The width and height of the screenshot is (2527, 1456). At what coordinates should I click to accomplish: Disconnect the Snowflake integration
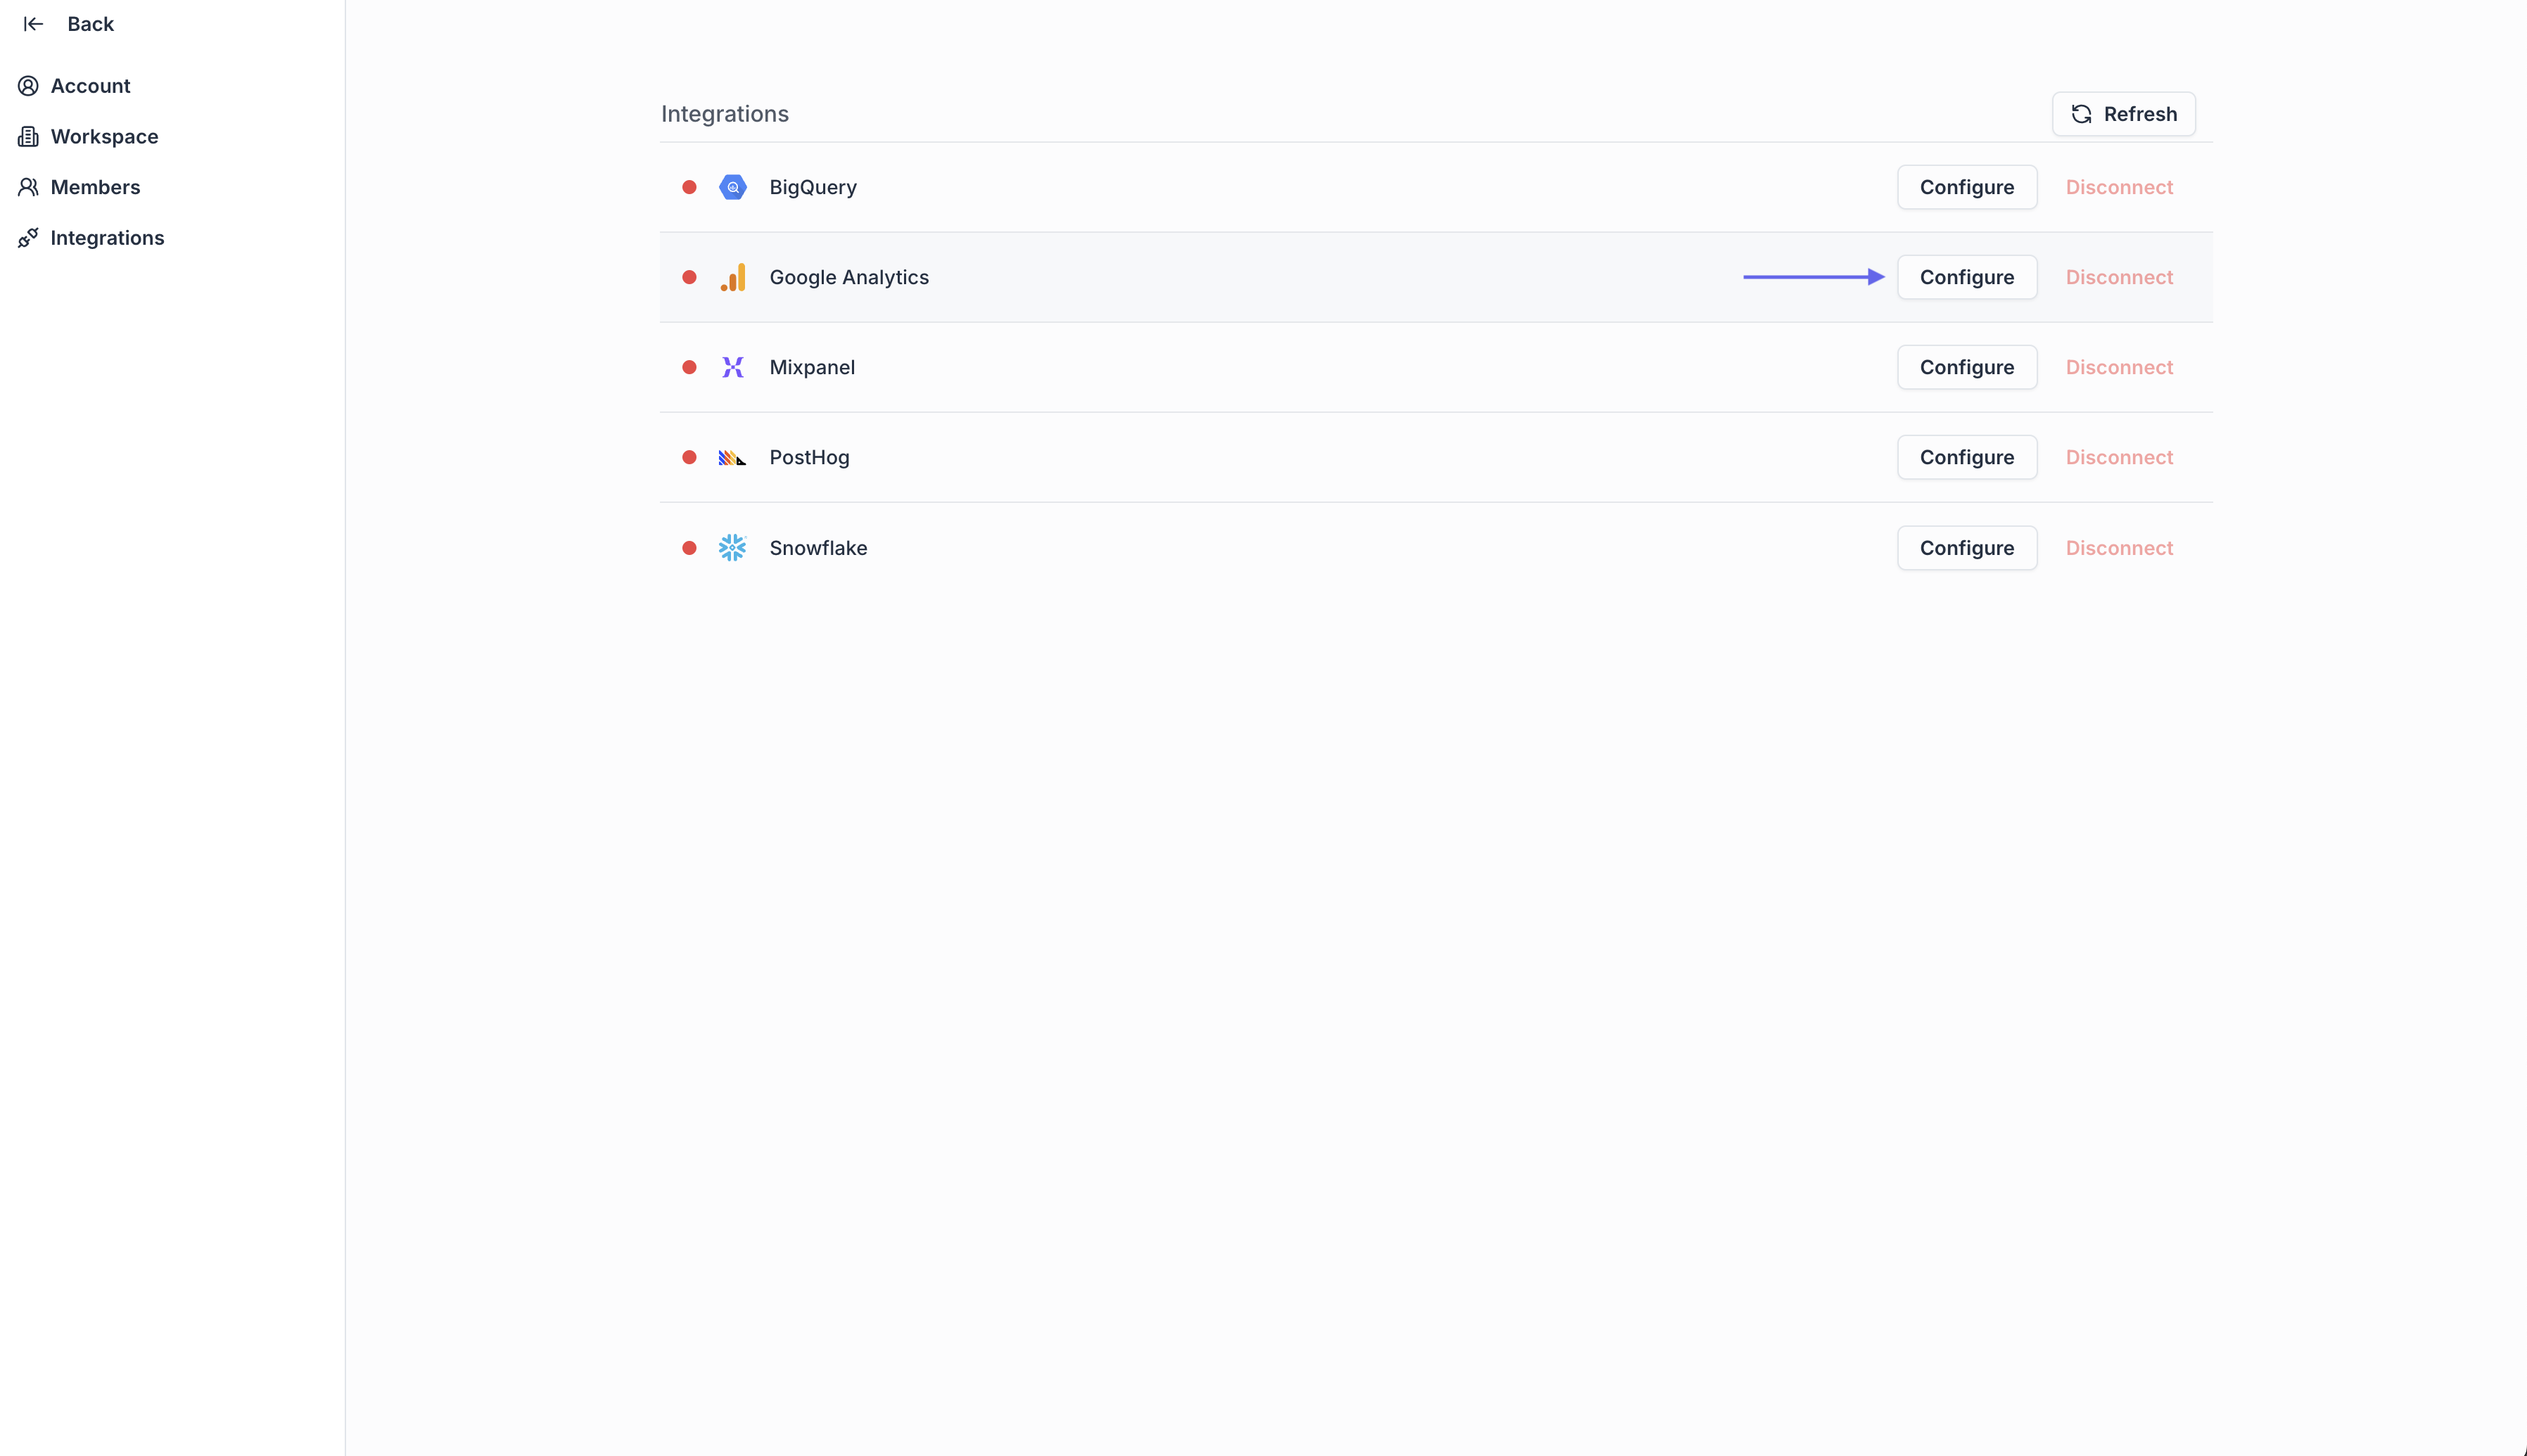pos(2119,547)
